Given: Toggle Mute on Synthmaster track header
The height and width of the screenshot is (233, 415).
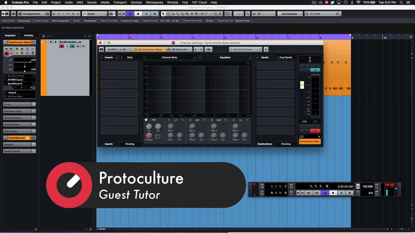Looking at the screenshot, I should 51,42.
